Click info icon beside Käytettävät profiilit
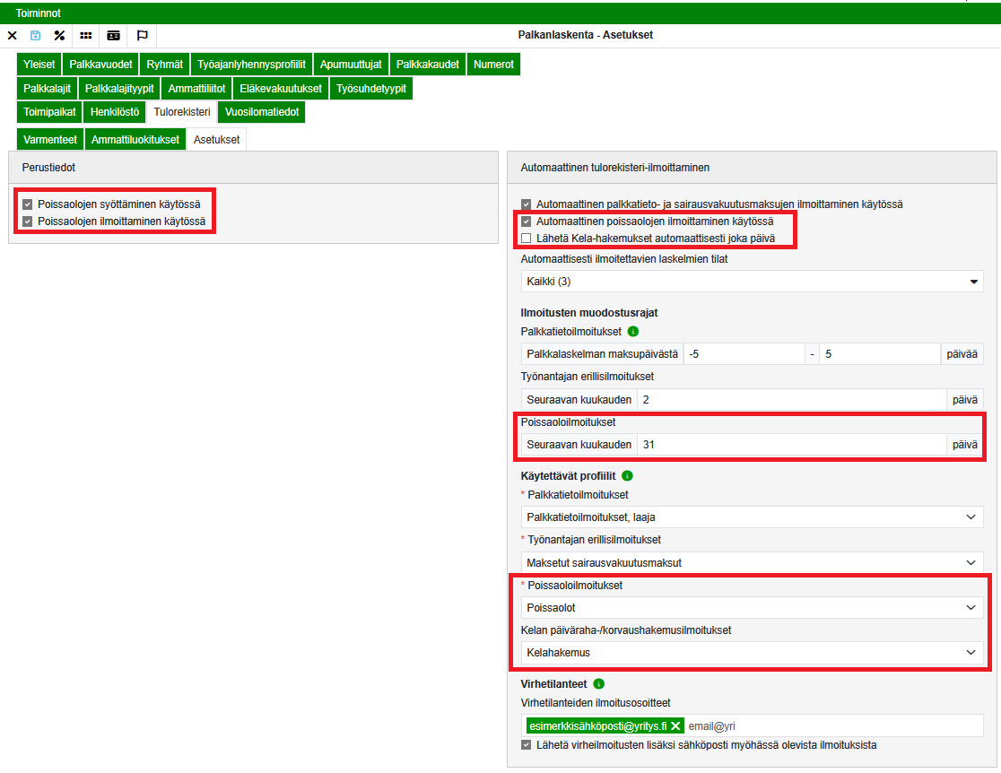Screen dimensions: 1001x773 627,475
